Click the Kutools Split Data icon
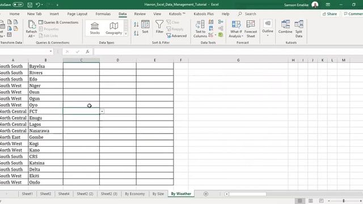Screen dimensions: 363x204 (x=299, y=29)
